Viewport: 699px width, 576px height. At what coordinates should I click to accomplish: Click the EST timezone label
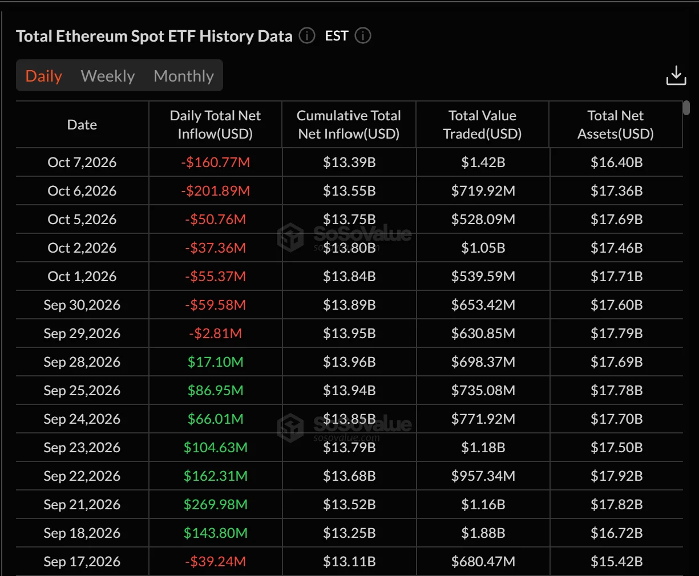[337, 36]
